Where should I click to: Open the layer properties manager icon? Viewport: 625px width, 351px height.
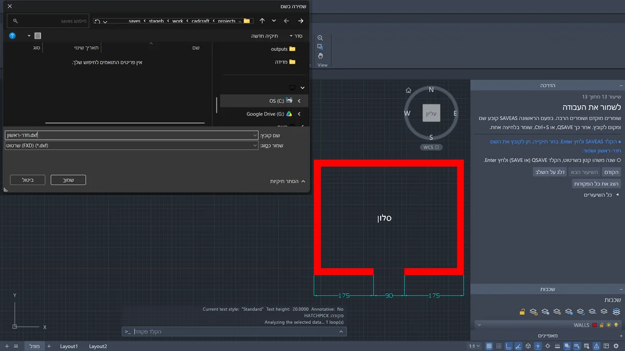pyautogui.click(x=616, y=311)
